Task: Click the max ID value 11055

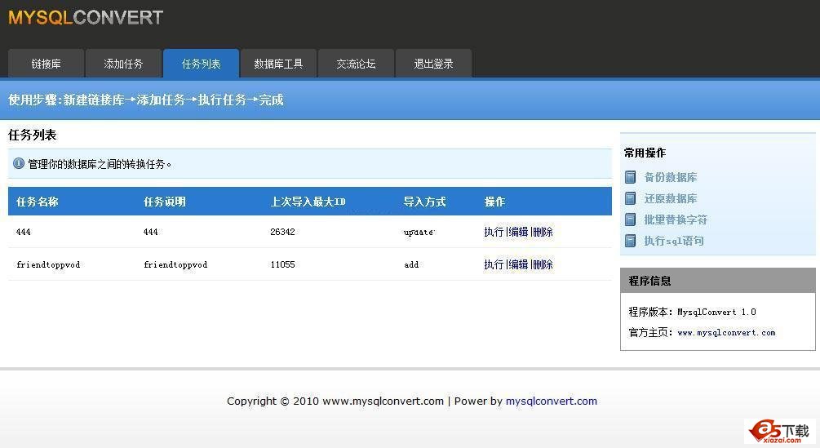Action: pos(282,264)
